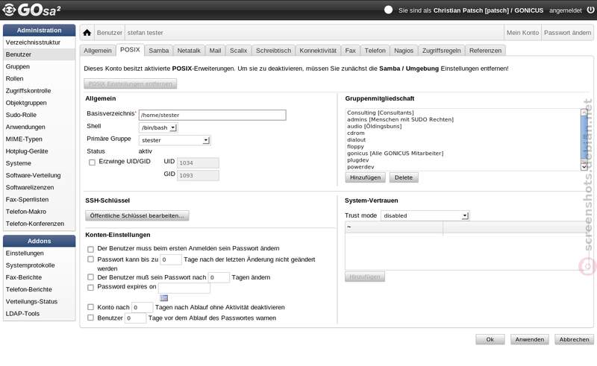Open MIME-Typen in sidebar
597x366 pixels.
40,139
